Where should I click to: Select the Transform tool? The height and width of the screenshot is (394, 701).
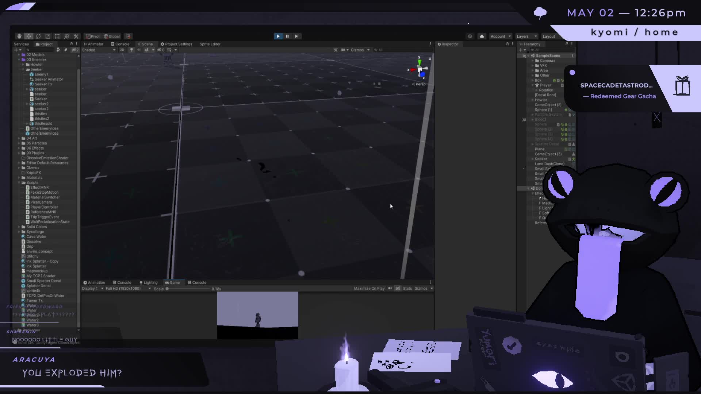66,36
